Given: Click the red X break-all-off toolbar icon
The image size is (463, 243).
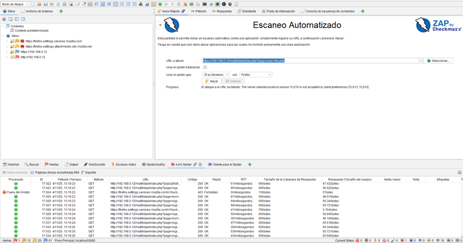Looking at the screenshot, I should (x=185, y=4).
